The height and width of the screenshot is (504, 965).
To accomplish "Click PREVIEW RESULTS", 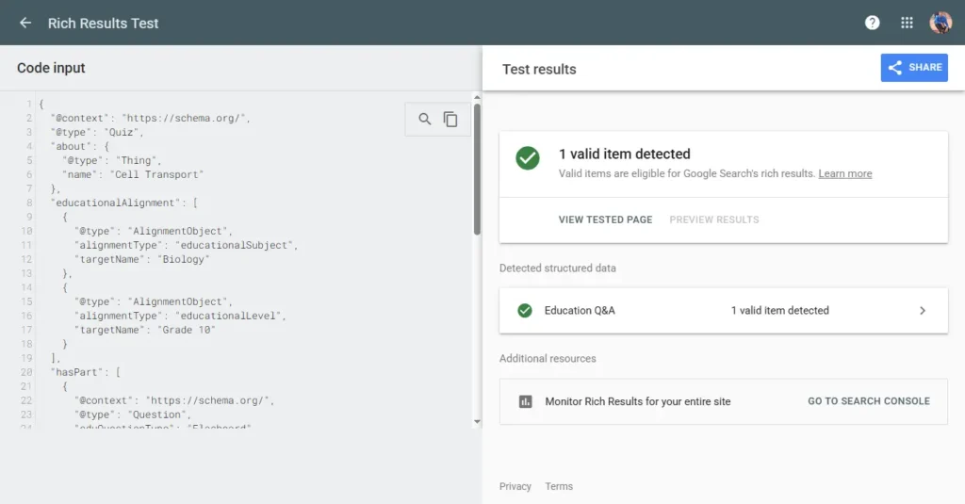I will 714,219.
